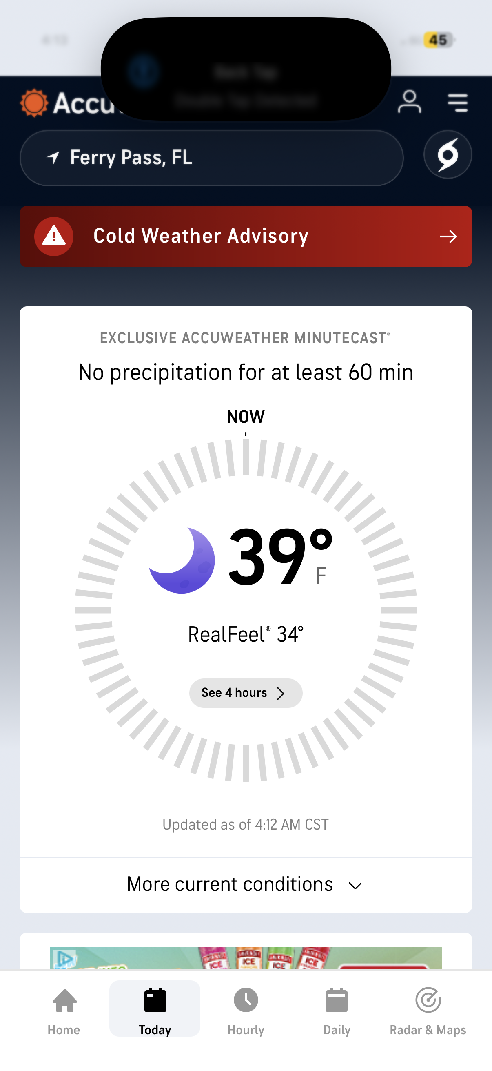Tap the hurricane tracker icon
The image size is (492, 1071).
[x=448, y=155]
